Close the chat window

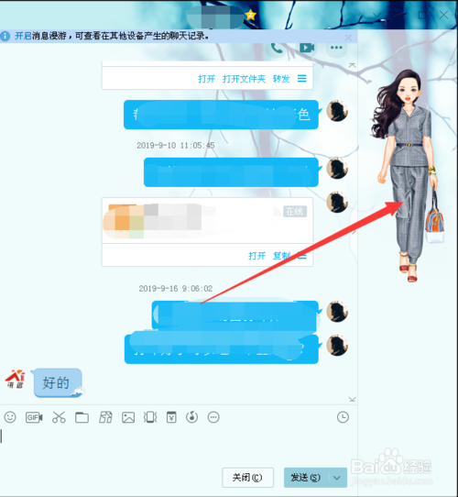[x=443, y=15]
